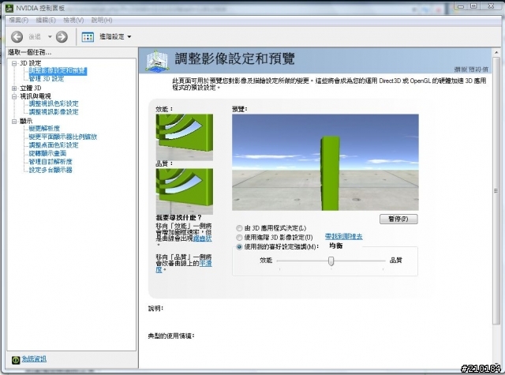Click the 暫停(P) button
Viewport: 505px width, 375px height.
click(398, 219)
